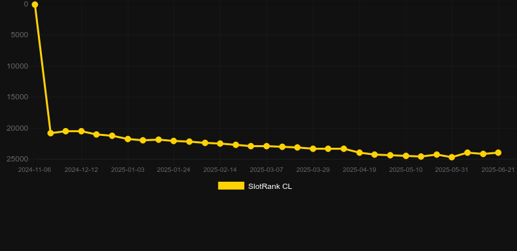Select the data point for 2025-01-03
517x251 pixels.
128,139
